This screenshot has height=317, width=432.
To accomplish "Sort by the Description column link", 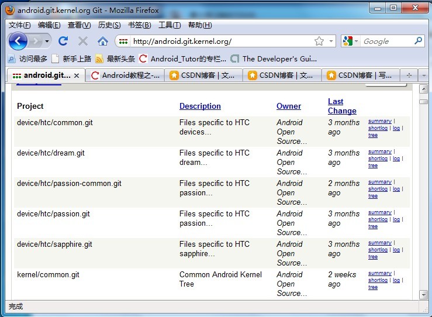I will click(x=200, y=106).
